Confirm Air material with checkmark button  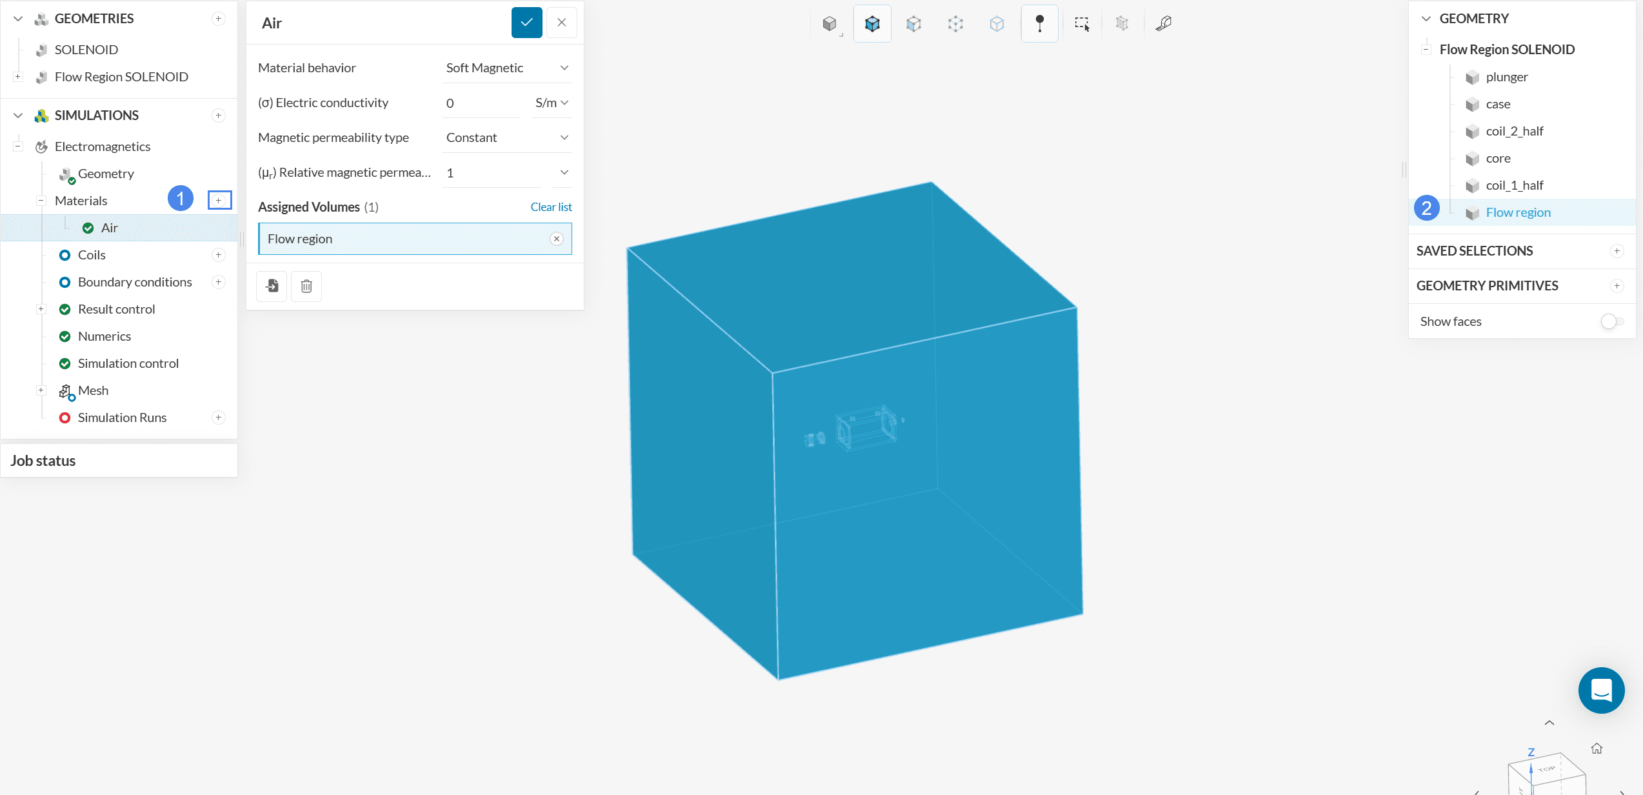[526, 23]
